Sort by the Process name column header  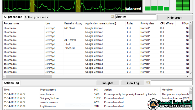tap(23, 23)
